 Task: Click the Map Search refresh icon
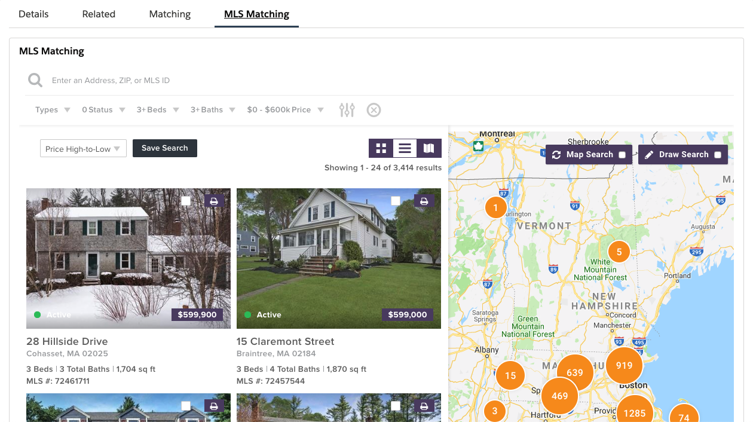pyautogui.click(x=557, y=154)
